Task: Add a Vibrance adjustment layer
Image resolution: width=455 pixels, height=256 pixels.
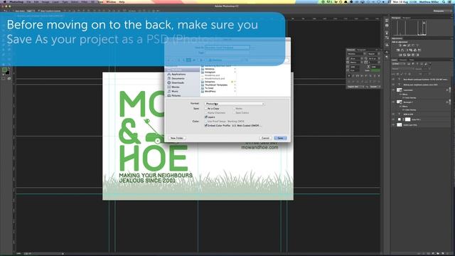Action: click(417, 46)
